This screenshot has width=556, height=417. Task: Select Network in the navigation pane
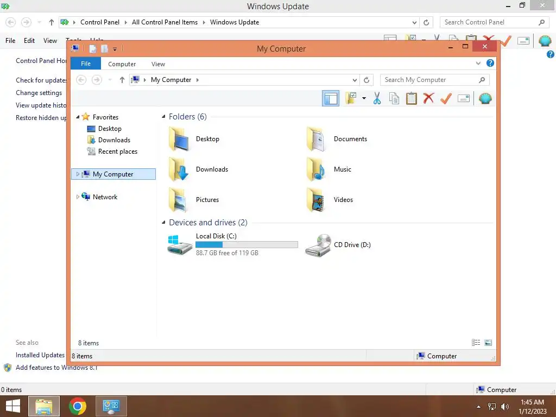coord(105,197)
